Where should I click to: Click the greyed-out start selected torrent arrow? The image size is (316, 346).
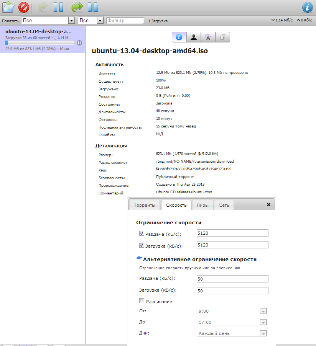point(43,7)
